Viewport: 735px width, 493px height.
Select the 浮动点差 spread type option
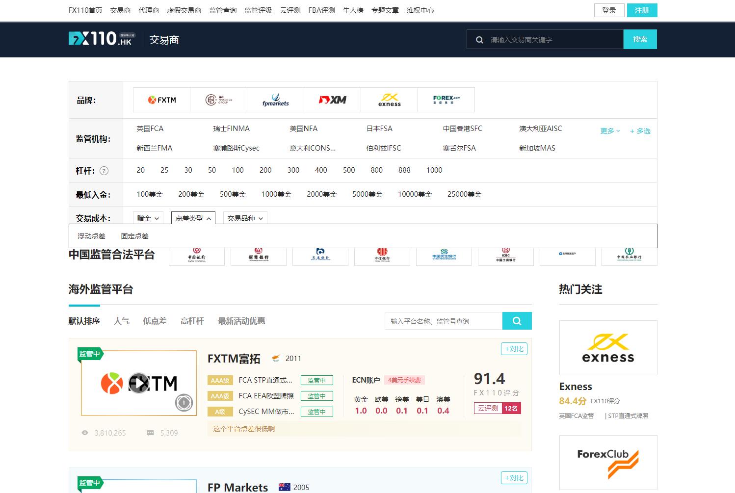click(x=91, y=236)
